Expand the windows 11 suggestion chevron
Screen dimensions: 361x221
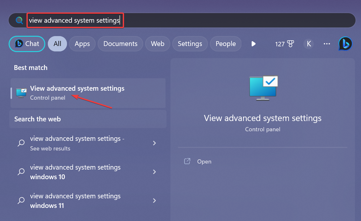[x=154, y=201]
